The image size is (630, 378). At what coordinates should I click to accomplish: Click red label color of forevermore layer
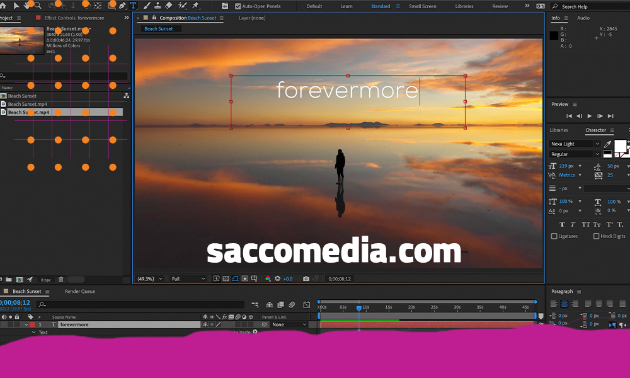click(x=32, y=324)
